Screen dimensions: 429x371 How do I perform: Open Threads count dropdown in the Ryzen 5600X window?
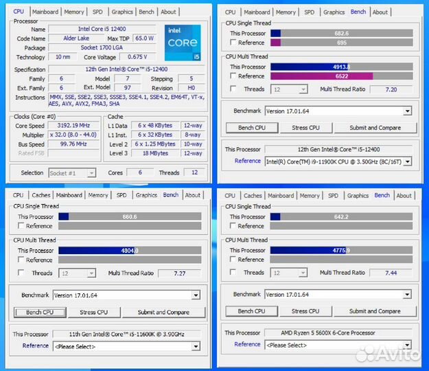pos(289,273)
